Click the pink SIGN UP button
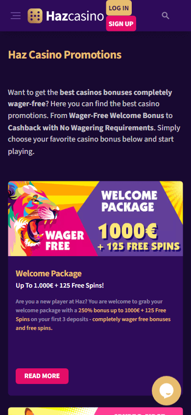Image resolution: width=191 pixels, height=415 pixels. 121,24
